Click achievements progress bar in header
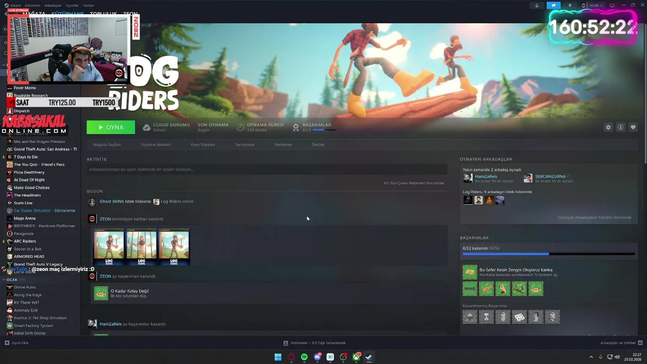 pyautogui.click(x=324, y=130)
